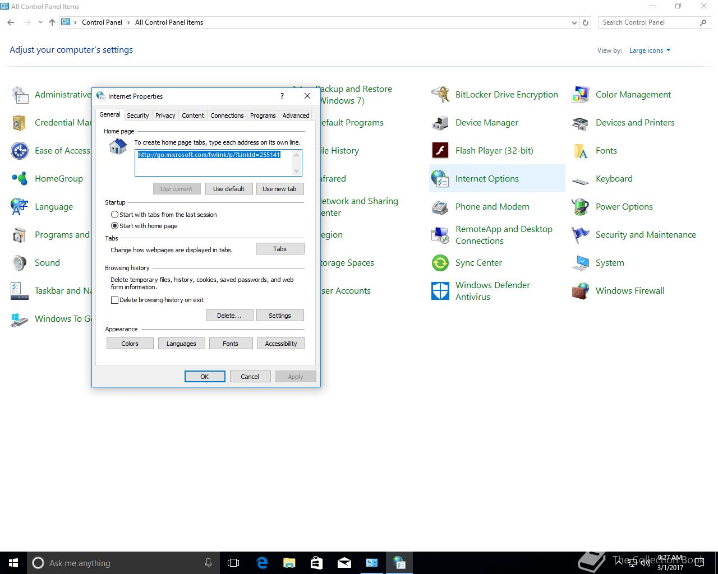Open the Sound speaker icon

20,263
